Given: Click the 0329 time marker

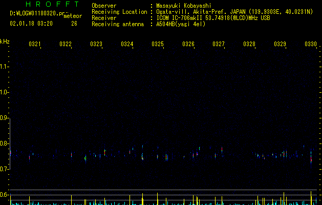Looking at the screenshot, I should coord(280,44).
